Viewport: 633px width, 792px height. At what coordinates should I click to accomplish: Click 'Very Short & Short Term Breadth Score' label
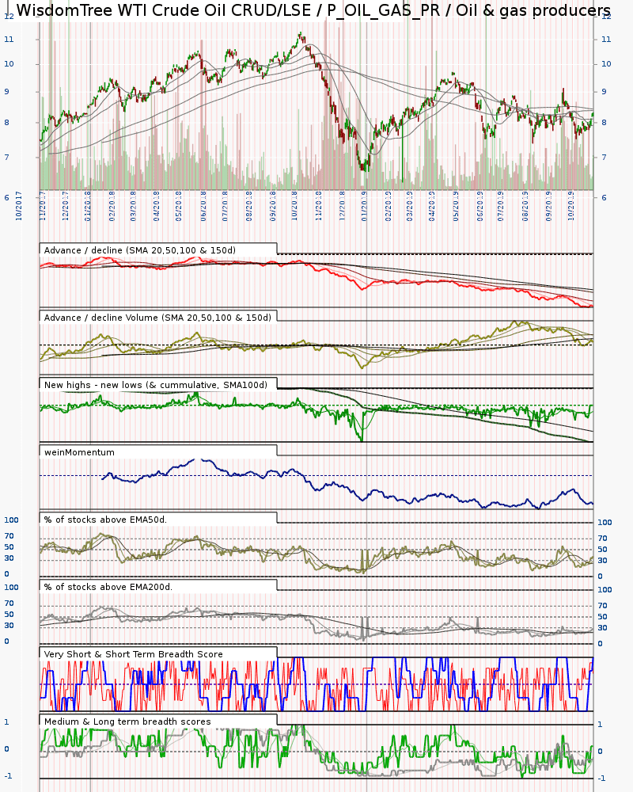tap(133, 654)
